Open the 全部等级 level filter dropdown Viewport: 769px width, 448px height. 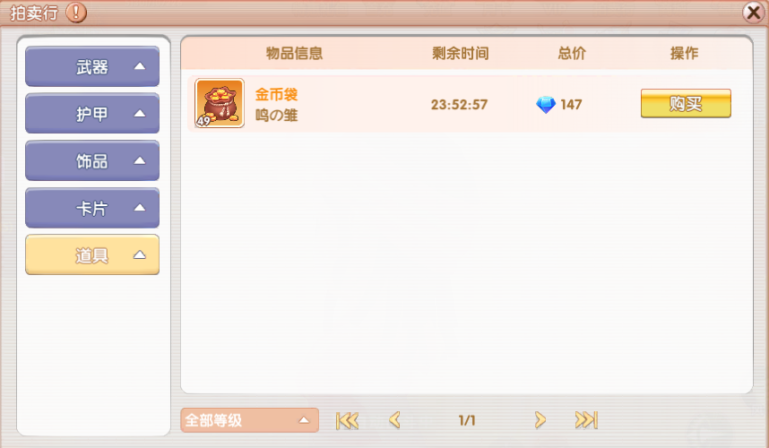[x=250, y=420]
